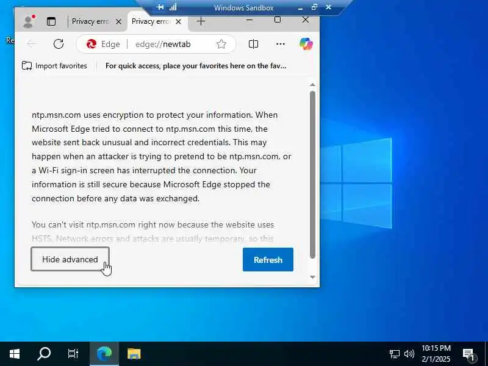
Task: Click scrollbar up arrow on error page
Action: [312, 85]
